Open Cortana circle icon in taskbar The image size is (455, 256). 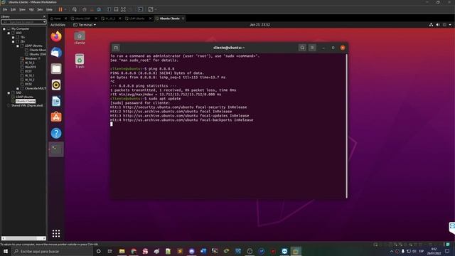98,251
